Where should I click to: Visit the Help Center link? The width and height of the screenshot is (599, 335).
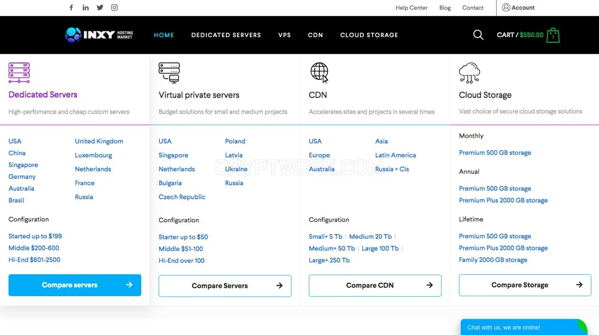(412, 8)
